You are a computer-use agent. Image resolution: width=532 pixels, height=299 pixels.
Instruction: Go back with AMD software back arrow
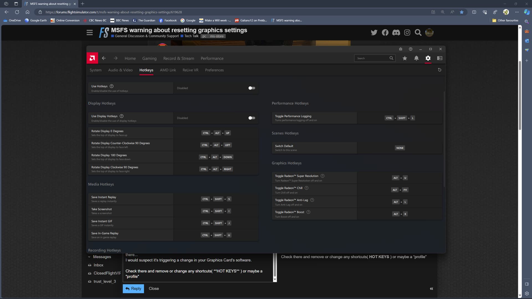(x=104, y=58)
